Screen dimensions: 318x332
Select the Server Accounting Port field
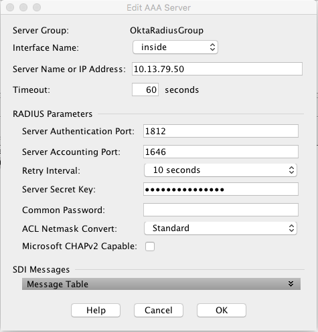221,152
